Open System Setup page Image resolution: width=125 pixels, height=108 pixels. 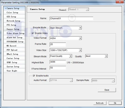(x=14, y=67)
